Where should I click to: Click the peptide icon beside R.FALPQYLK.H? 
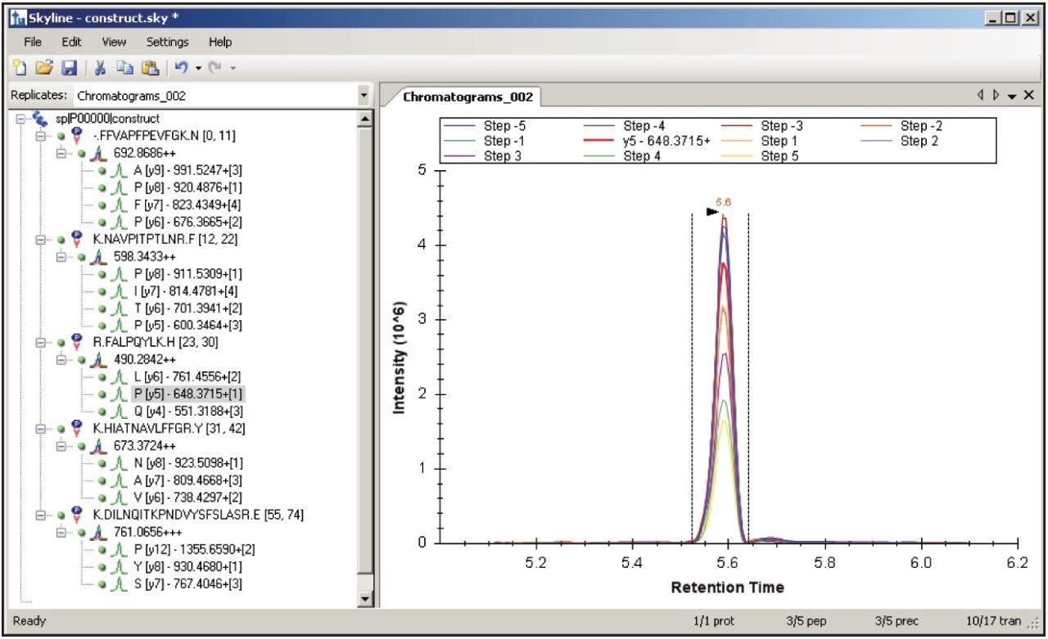point(78,342)
